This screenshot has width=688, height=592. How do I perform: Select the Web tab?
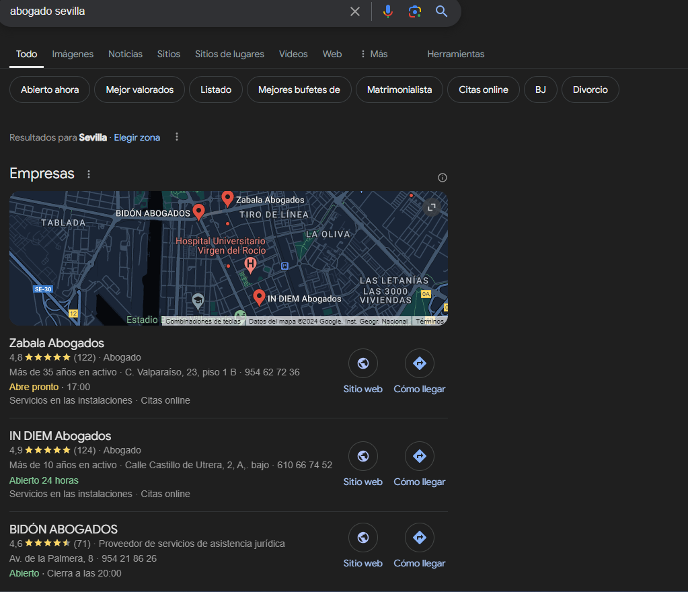(x=332, y=54)
